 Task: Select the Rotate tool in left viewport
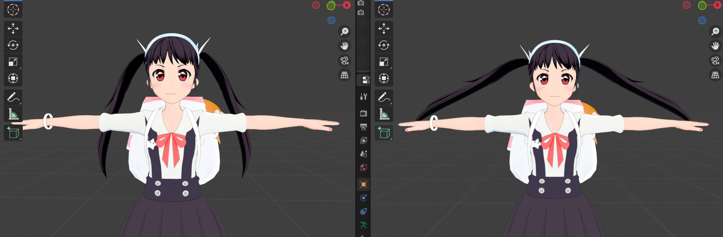pyautogui.click(x=13, y=45)
